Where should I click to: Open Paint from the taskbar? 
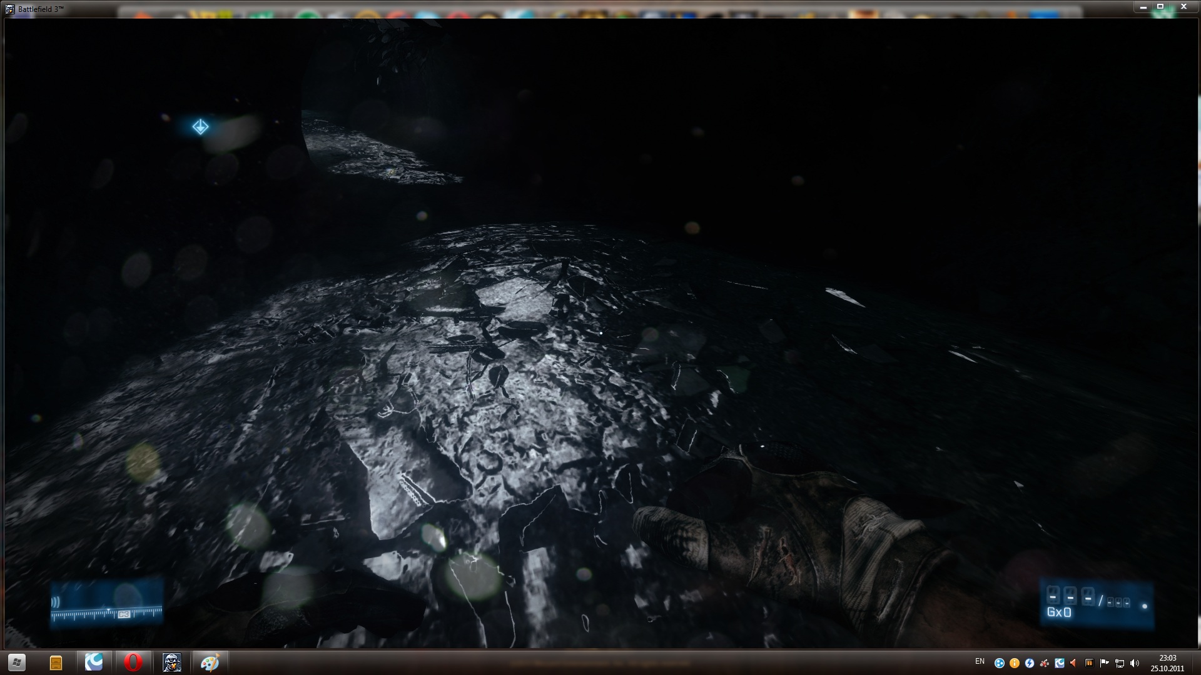coord(210,662)
